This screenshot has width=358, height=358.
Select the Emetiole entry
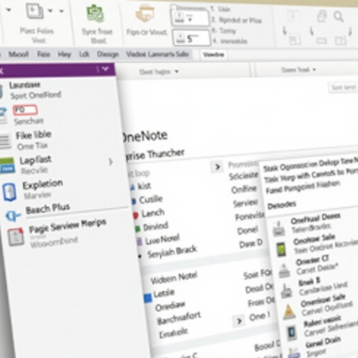click(173, 332)
